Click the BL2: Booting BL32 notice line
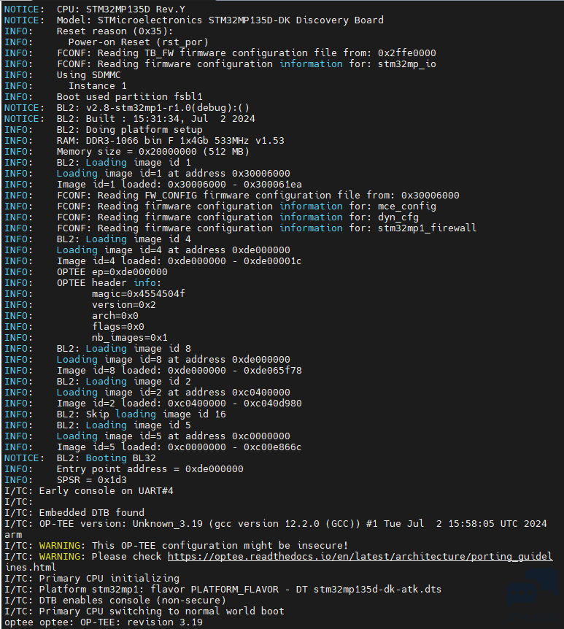Screen dimensions: 564x629 [80, 458]
